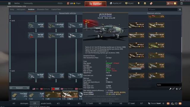Toggle the wrench auto-repair checkbox
The height and width of the screenshot is (107, 190).
point(173,89)
